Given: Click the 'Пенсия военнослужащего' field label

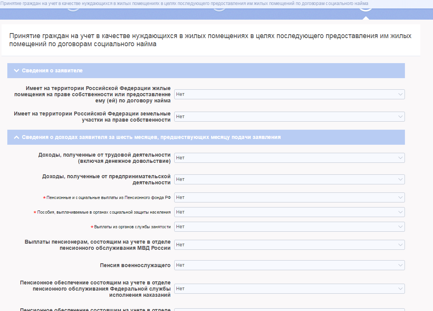Looking at the screenshot, I should click(x=135, y=265).
